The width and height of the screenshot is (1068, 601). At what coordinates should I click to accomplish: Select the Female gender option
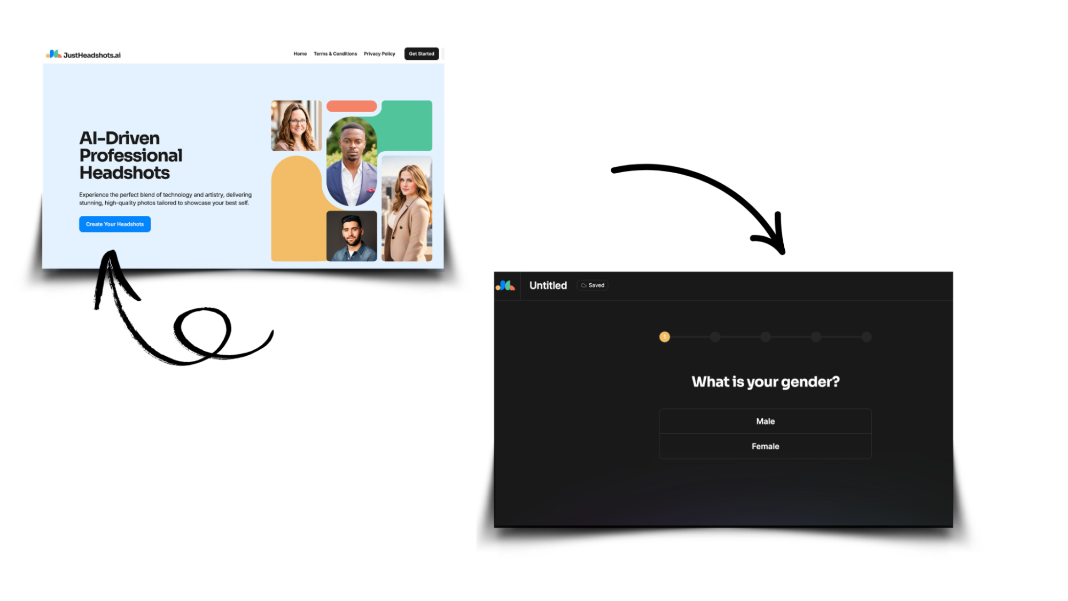pos(765,447)
